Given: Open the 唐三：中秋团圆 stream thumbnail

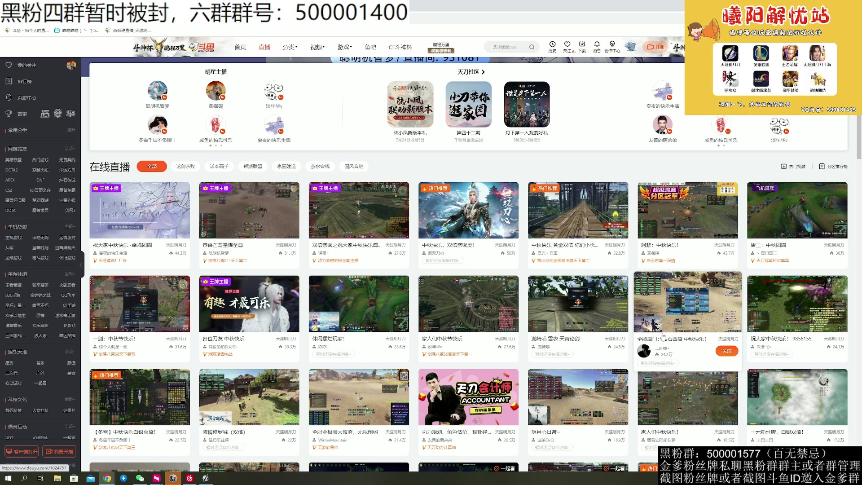Looking at the screenshot, I should (797, 210).
